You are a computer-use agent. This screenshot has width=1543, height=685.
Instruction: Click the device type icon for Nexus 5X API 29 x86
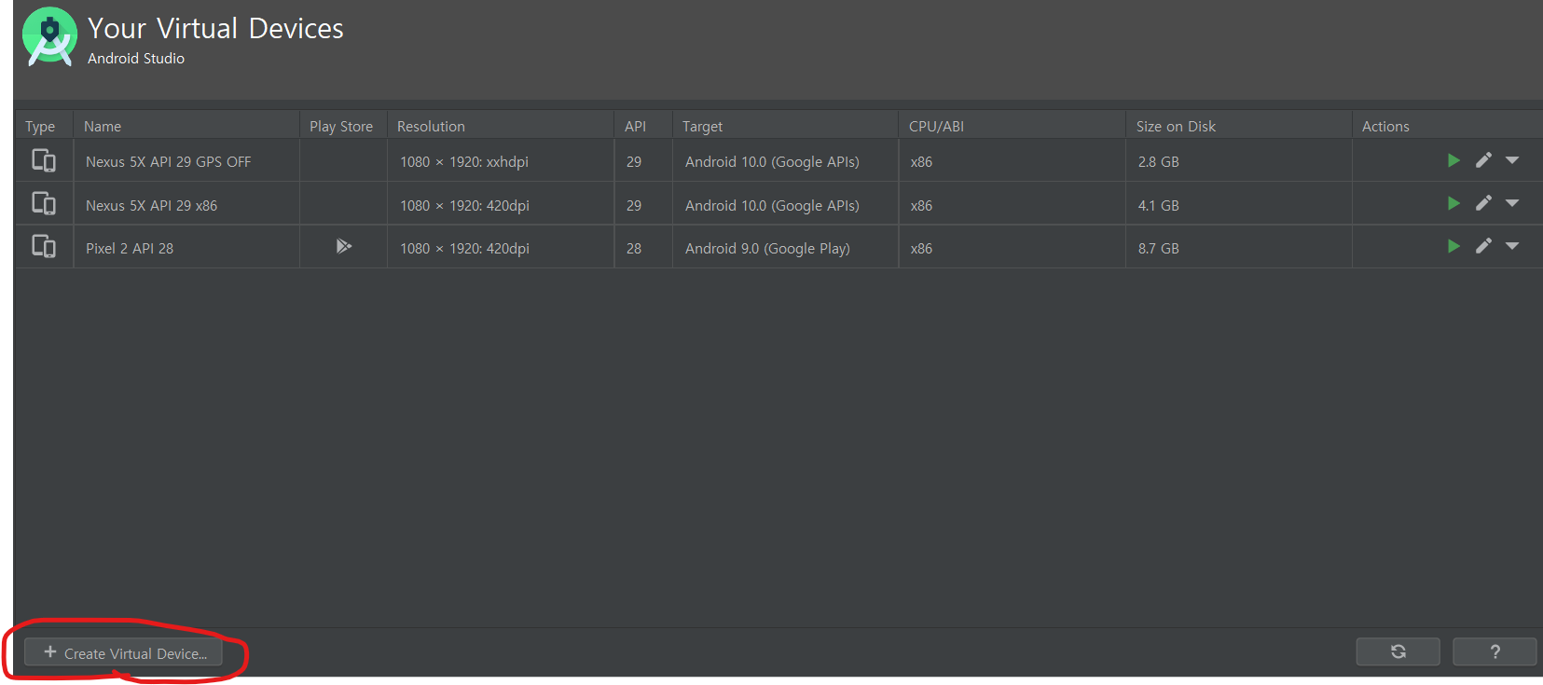[44, 203]
